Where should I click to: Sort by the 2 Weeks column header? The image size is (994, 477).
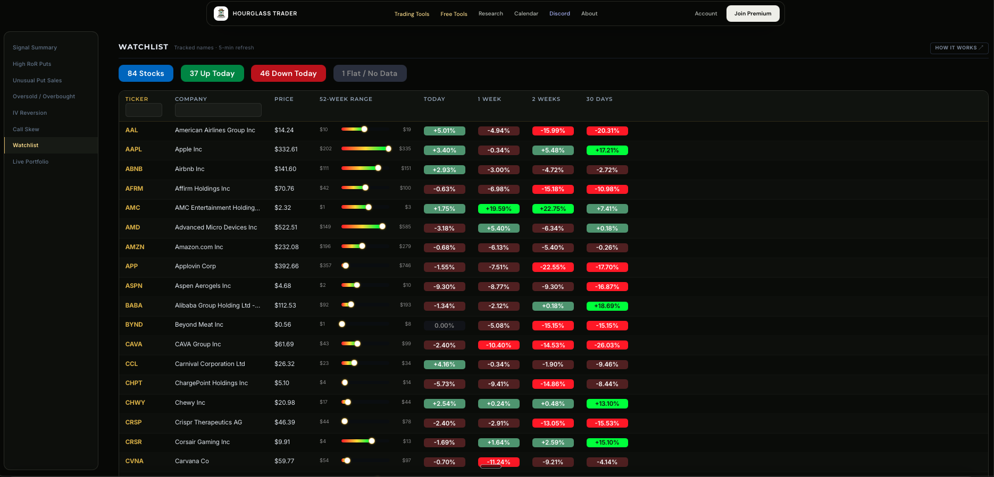click(546, 99)
